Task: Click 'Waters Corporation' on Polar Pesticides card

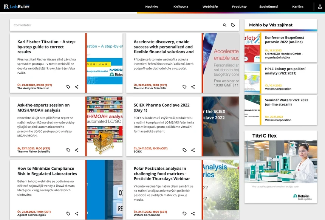Action: pos(147,215)
